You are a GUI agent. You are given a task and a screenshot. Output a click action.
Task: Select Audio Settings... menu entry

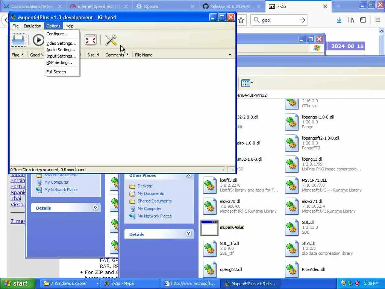[x=61, y=50]
